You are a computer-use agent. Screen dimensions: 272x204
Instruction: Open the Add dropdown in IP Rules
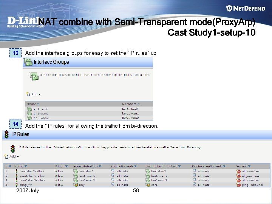pyautogui.click(x=12, y=156)
